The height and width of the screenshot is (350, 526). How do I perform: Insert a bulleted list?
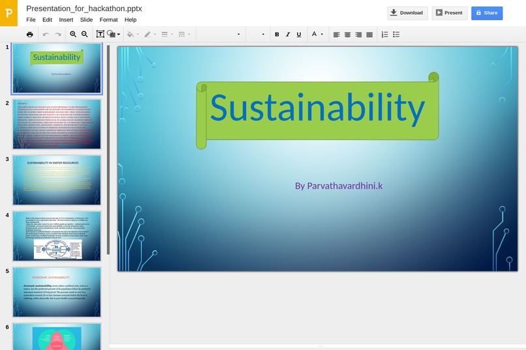(x=396, y=34)
